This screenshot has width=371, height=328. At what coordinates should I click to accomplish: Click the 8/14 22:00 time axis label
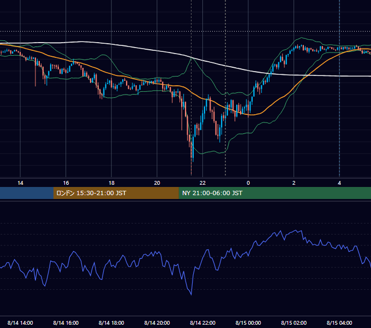pos(202,323)
